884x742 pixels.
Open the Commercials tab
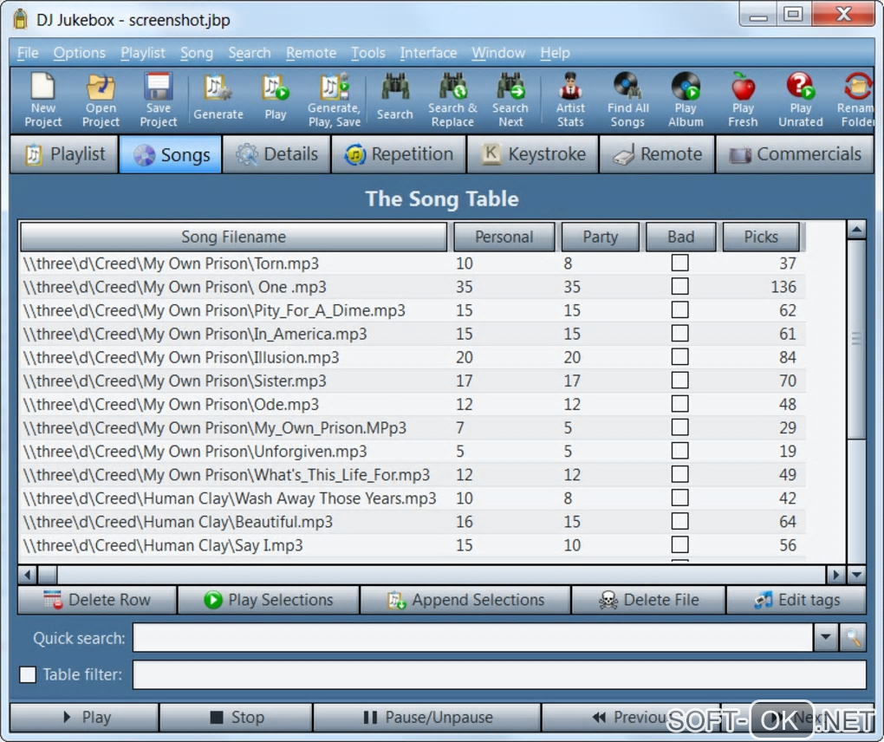[795, 154]
